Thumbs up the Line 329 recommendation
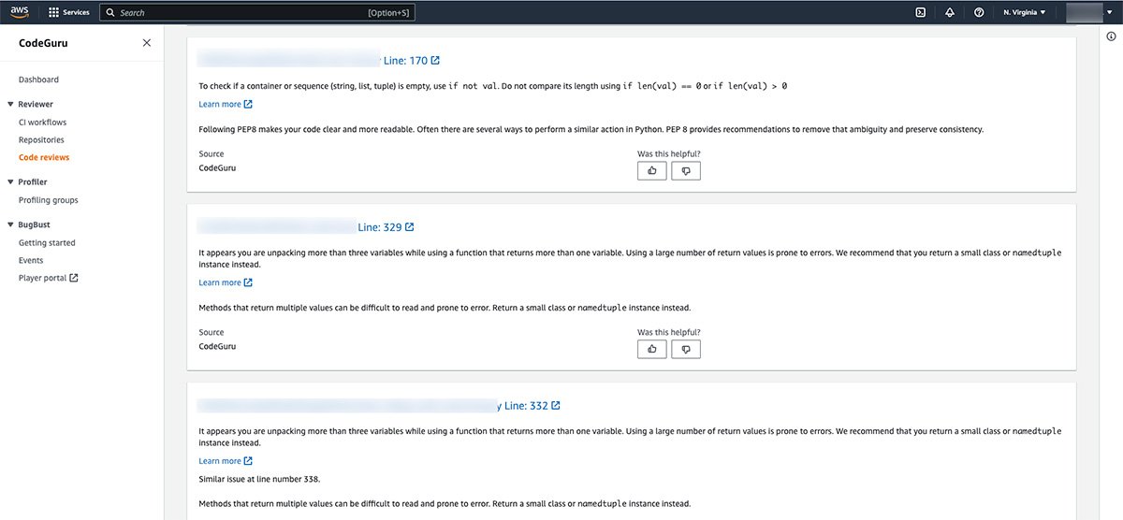 click(x=652, y=349)
